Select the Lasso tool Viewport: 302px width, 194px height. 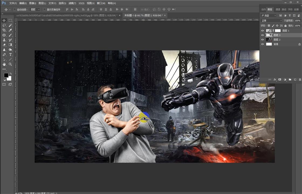4,25
